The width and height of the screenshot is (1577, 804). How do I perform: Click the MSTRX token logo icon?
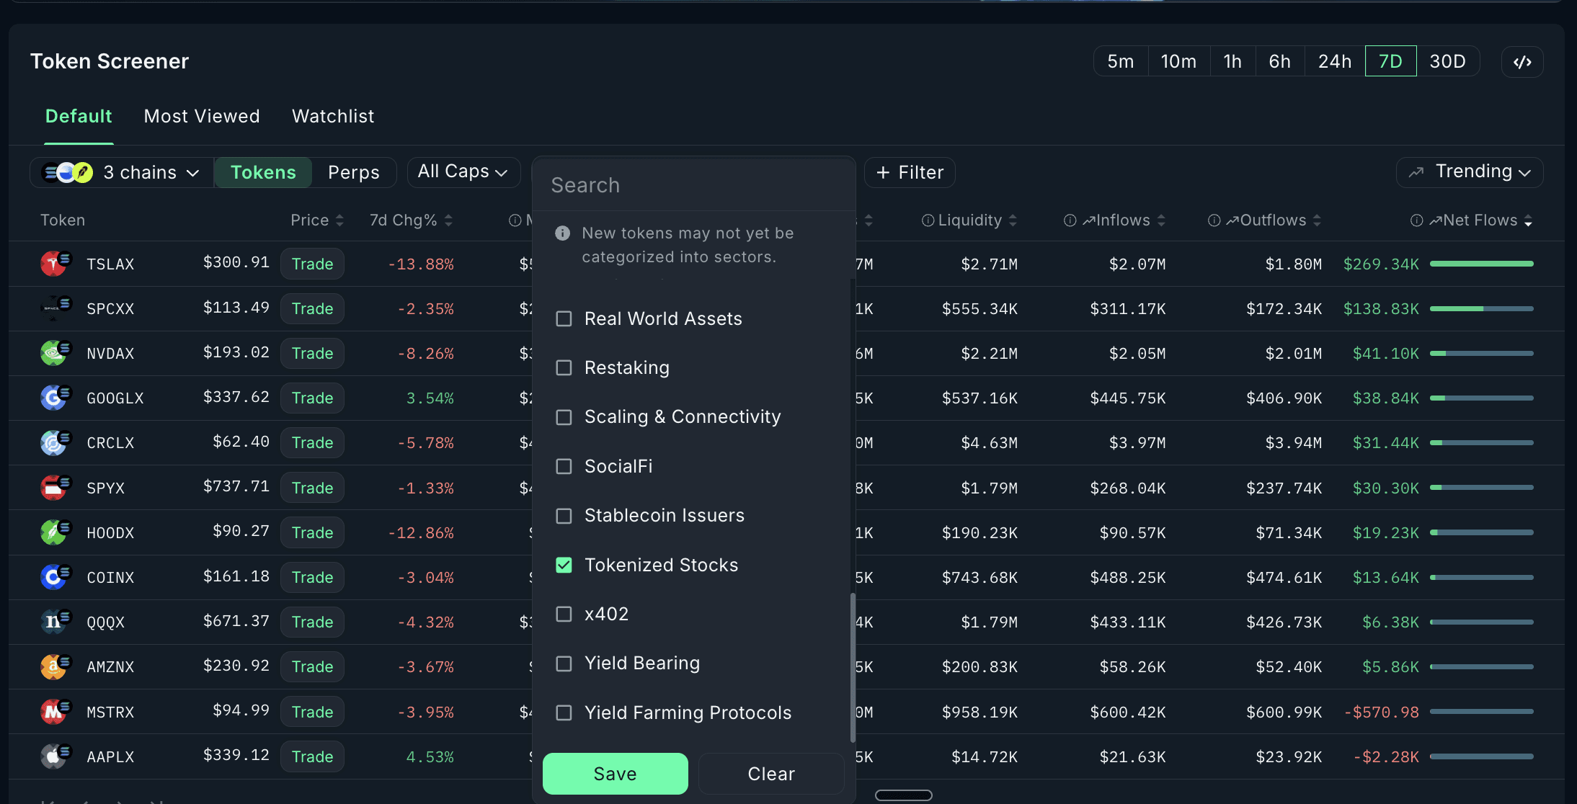coord(54,712)
